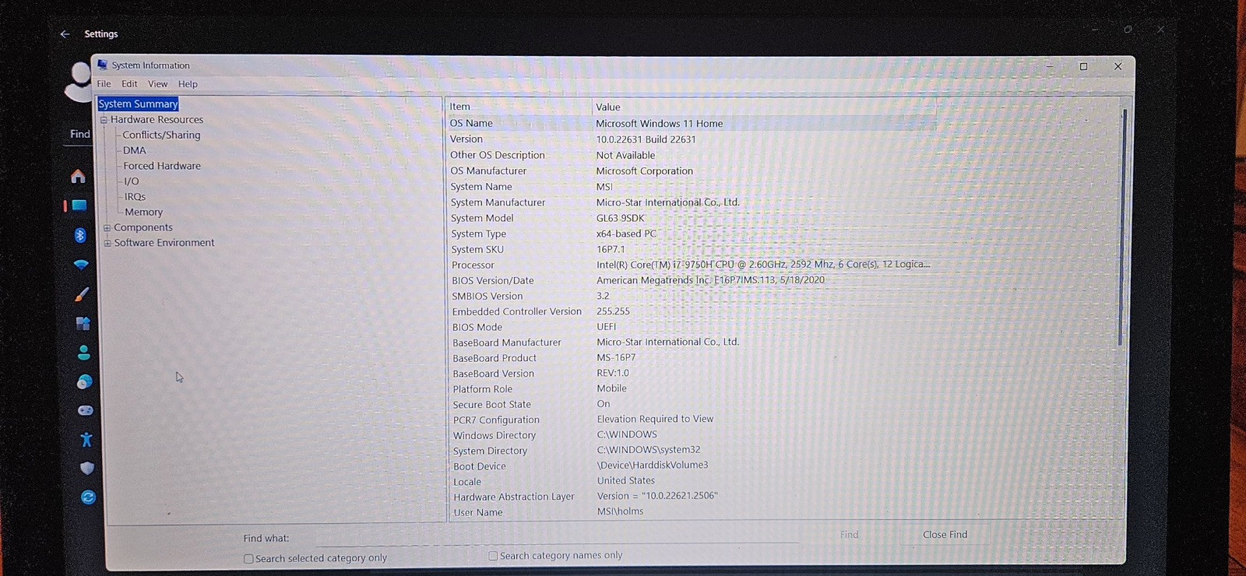Open the Apps icon in Settings sidebar
Viewport: 1246px width, 576px height.
(x=83, y=323)
